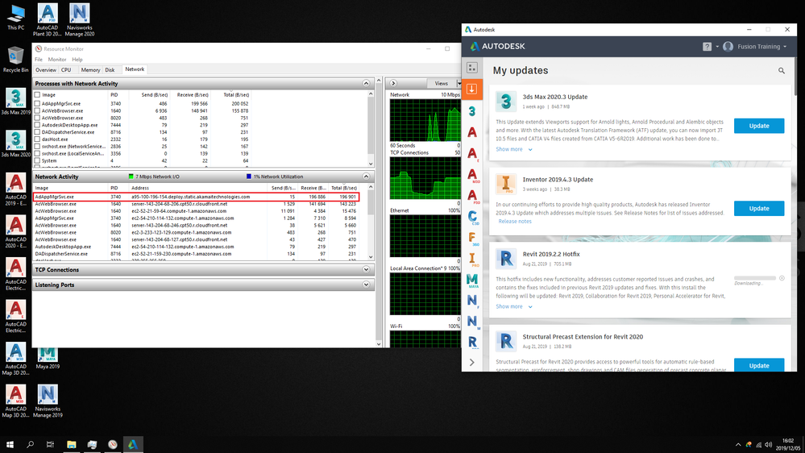Check svchost.exe (NetworkService) checkbox

37,147
